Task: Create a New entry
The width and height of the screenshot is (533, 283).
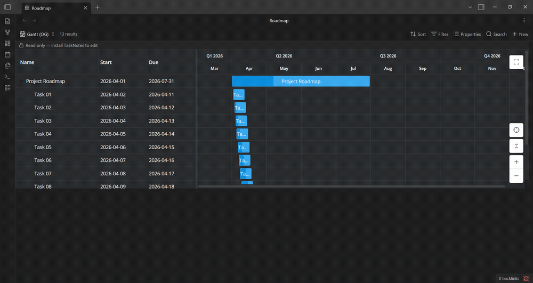Action: pos(520,34)
